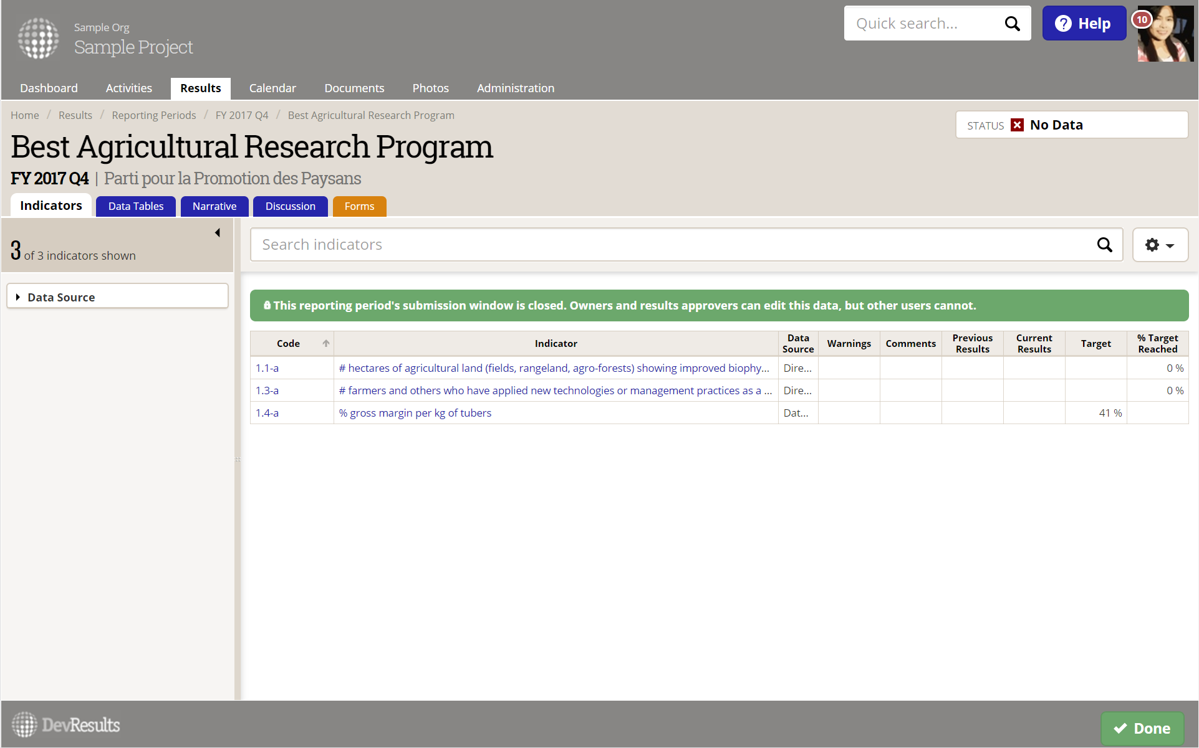Click the notification badge showing 10
Screen dimensions: 1199x748
[1142, 19]
